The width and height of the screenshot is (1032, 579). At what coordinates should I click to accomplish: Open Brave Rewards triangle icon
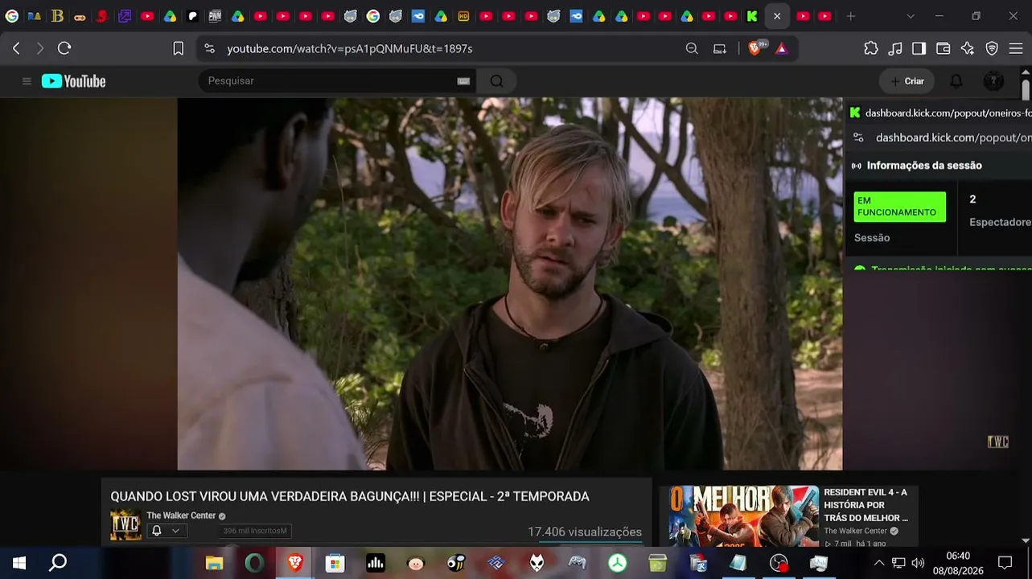(781, 48)
